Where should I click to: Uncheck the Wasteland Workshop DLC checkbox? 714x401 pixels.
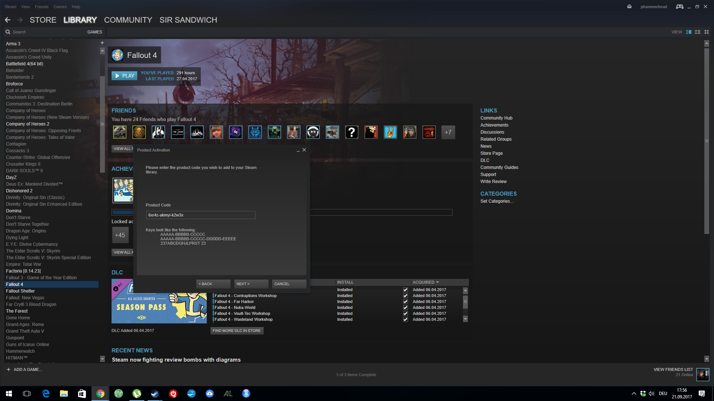point(405,320)
